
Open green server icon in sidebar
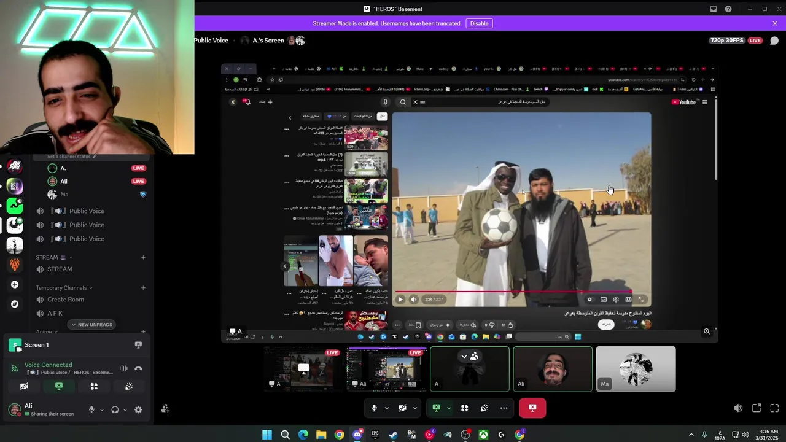tap(15, 206)
